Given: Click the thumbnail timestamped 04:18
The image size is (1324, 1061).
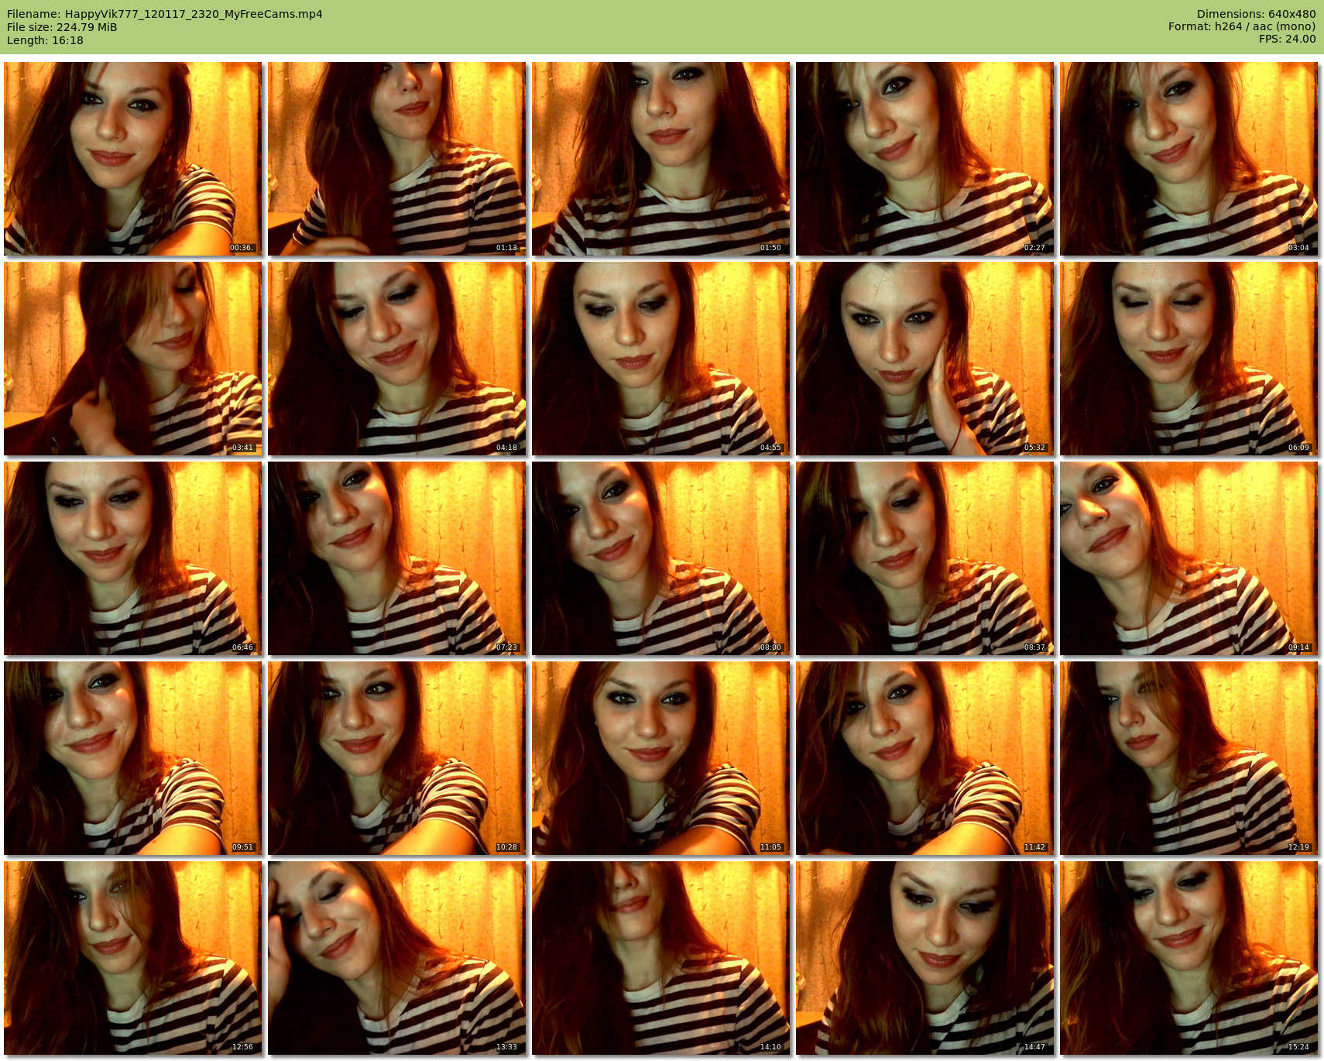Looking at the screenshot, I should coord(397,359).
